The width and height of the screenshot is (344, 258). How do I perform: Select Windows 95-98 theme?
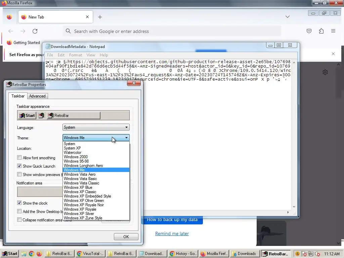[96, 161]
